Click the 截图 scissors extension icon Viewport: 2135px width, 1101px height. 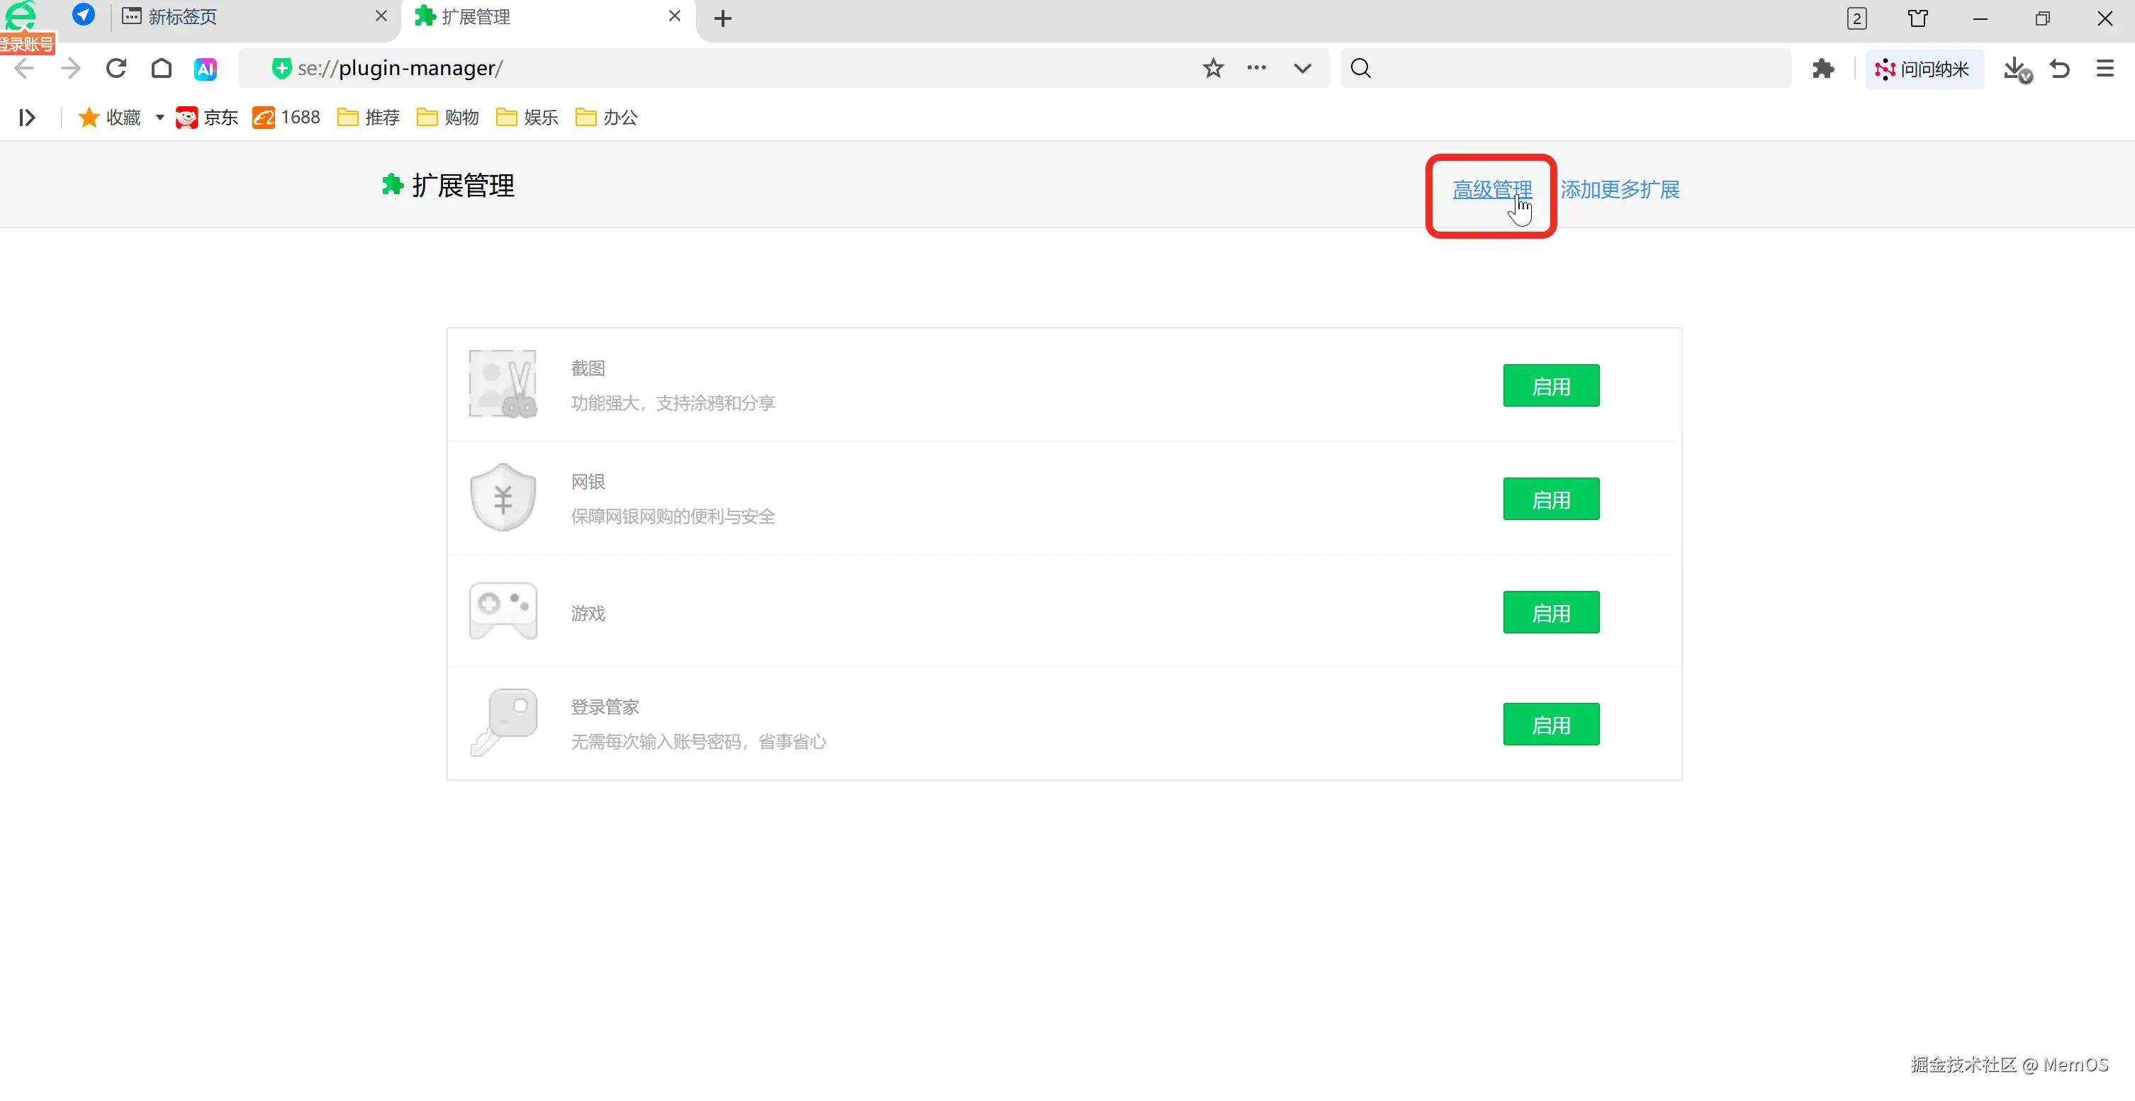503,383
